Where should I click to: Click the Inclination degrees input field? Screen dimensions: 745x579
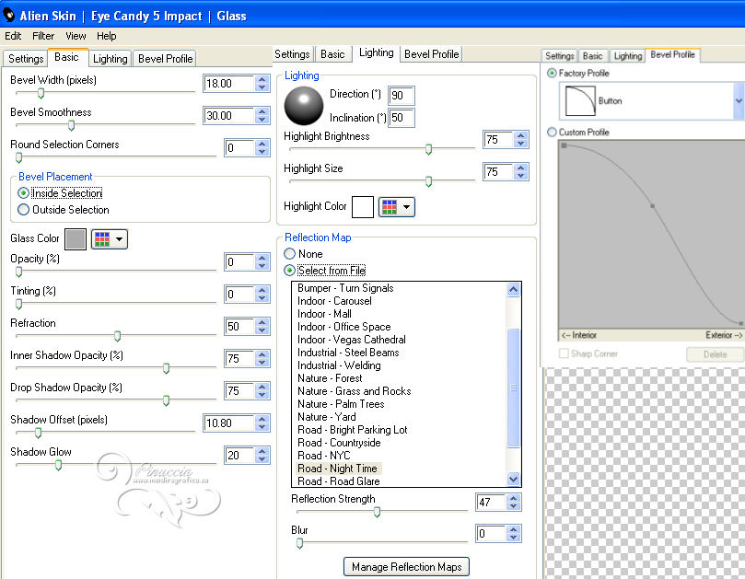pyautogui.click(x=401, y=118)
